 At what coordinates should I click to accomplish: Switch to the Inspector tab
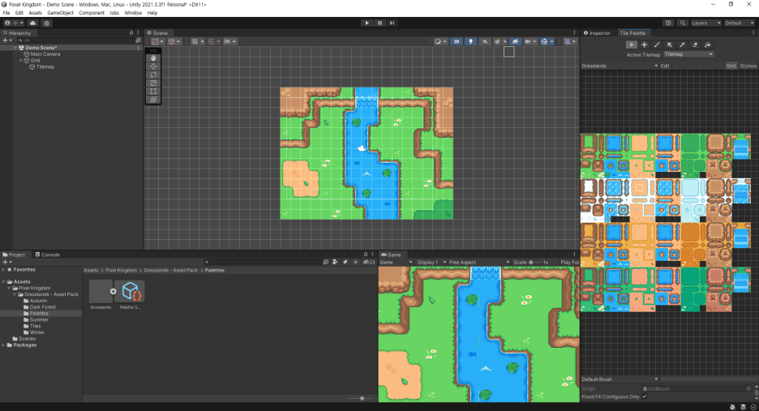598,33
